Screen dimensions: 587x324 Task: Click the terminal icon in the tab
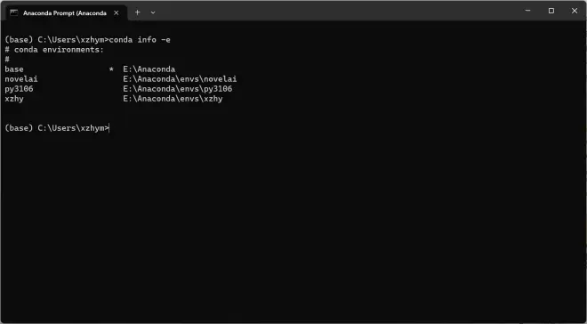click(14, 12)
